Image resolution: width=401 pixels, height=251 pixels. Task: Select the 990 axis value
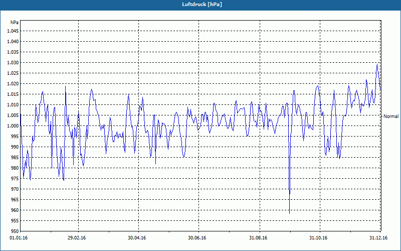pyautogui.click(x=15, y=147)
